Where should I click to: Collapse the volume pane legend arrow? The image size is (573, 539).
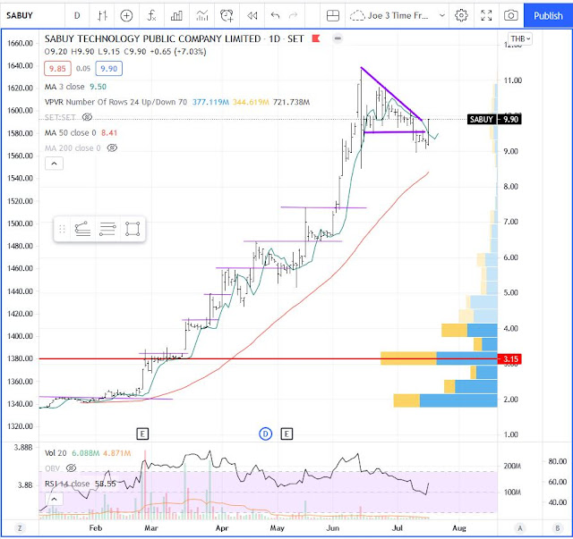tap(54, 499)
